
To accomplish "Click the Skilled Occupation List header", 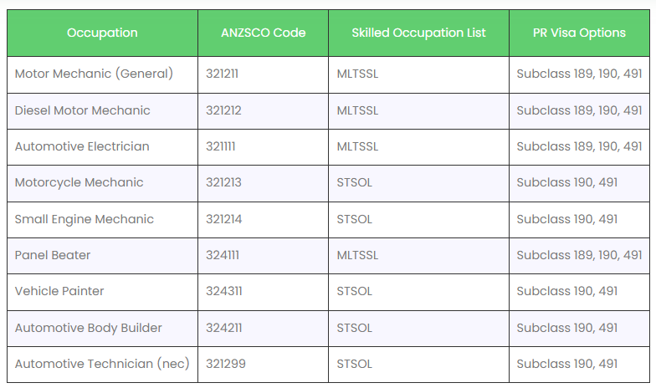I will [x=418, y=33].
